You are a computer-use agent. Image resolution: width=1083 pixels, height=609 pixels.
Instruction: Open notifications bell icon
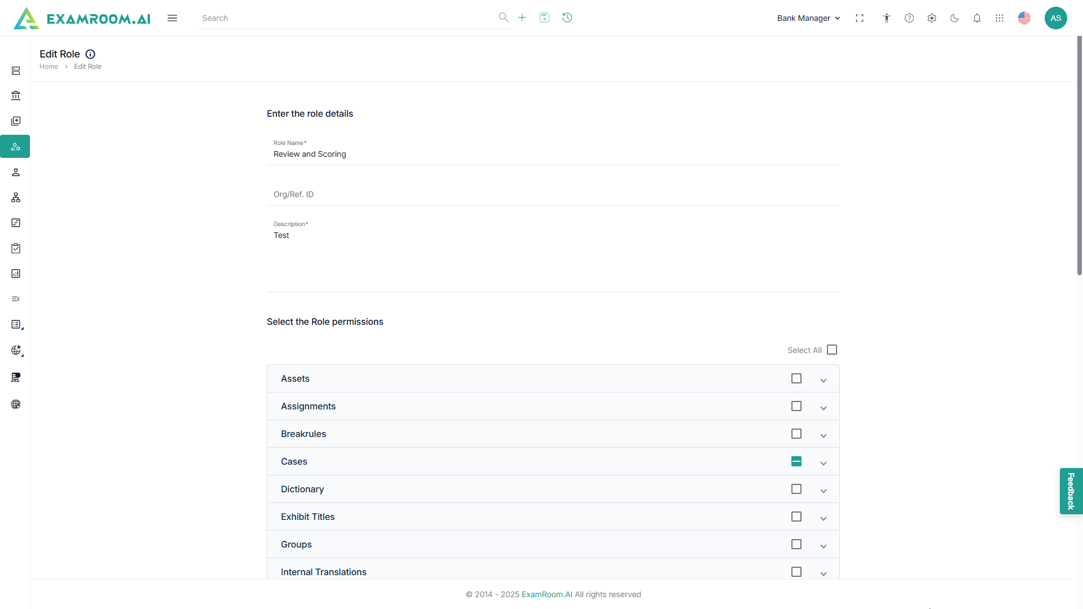point(977,18)
